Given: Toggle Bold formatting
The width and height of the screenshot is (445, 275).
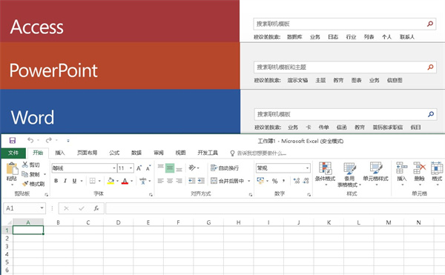Looking at the screenshot, I should tap(56, 181).
